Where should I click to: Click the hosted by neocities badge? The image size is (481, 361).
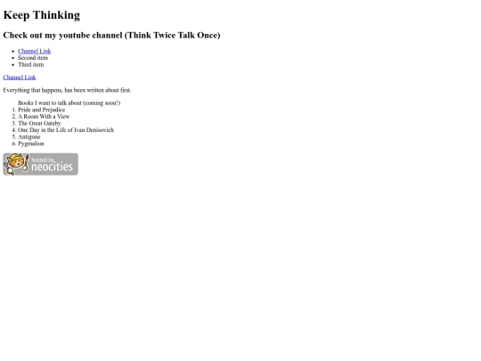(x=40, y=164)
